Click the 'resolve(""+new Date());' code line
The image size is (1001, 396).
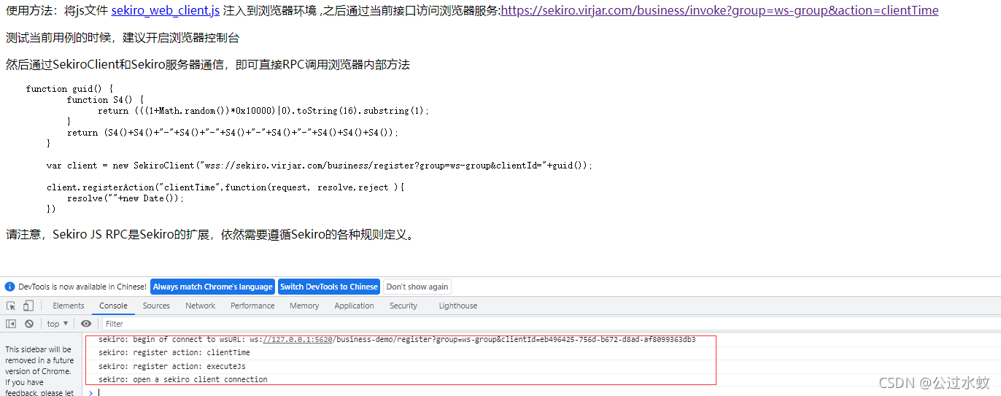[x=125, y=198]
